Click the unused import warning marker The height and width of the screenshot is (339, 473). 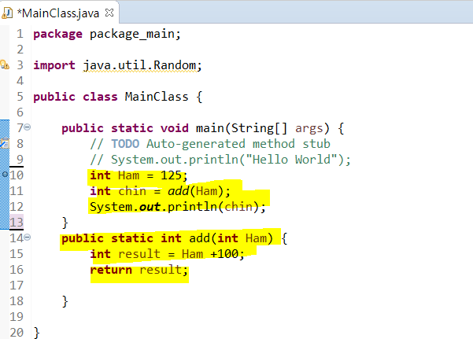point(5,64)
